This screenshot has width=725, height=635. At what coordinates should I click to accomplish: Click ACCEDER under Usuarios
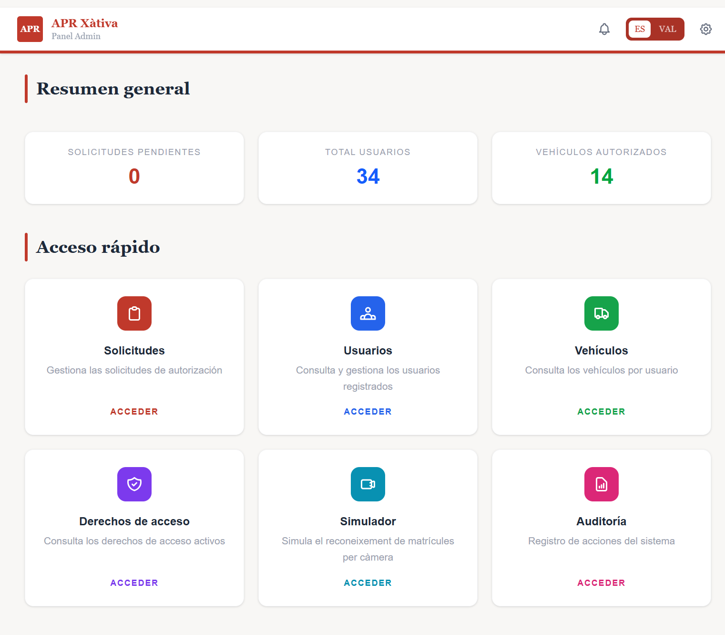point(368,412)
